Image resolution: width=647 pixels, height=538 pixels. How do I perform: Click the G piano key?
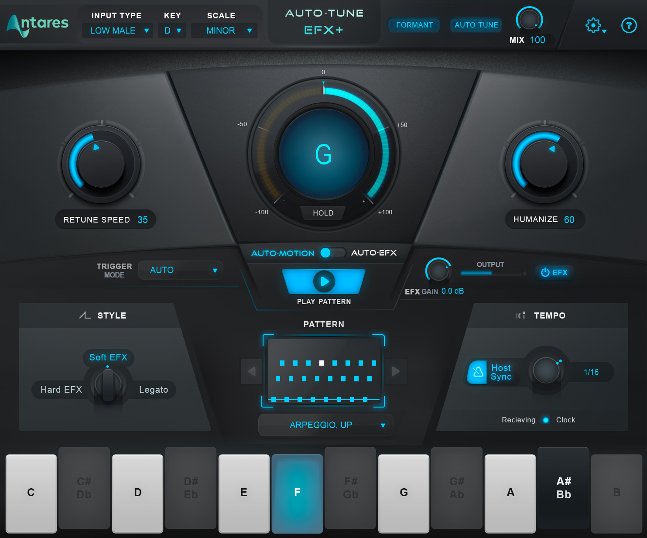tap(404, 493)
